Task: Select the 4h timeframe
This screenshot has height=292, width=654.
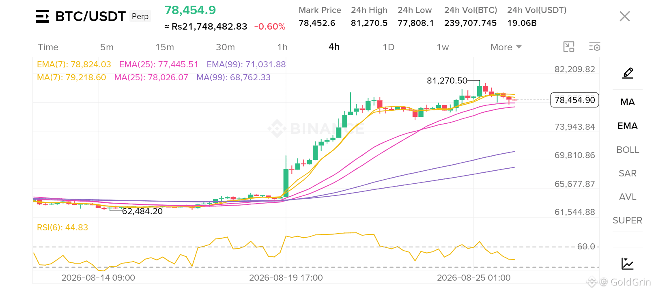Action: 334,47
